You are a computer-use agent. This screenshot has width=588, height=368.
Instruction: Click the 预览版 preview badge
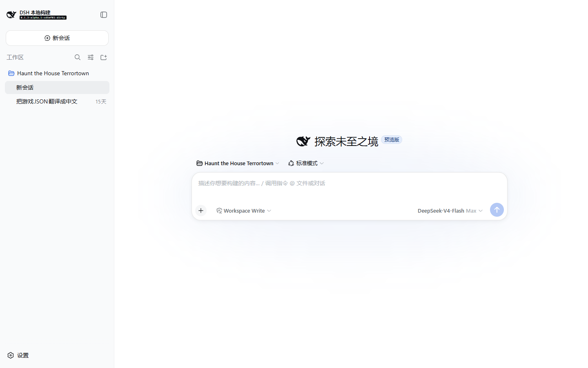click(x=392, y=140)
